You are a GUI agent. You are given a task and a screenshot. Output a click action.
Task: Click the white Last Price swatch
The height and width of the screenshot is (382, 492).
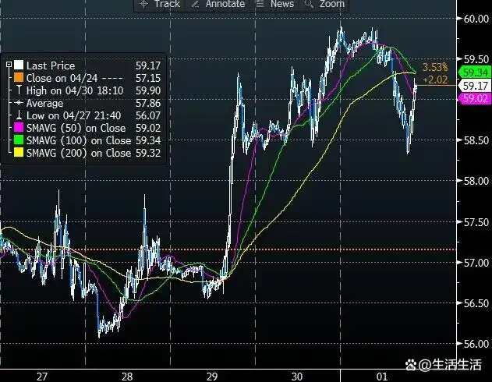point(19,66)
